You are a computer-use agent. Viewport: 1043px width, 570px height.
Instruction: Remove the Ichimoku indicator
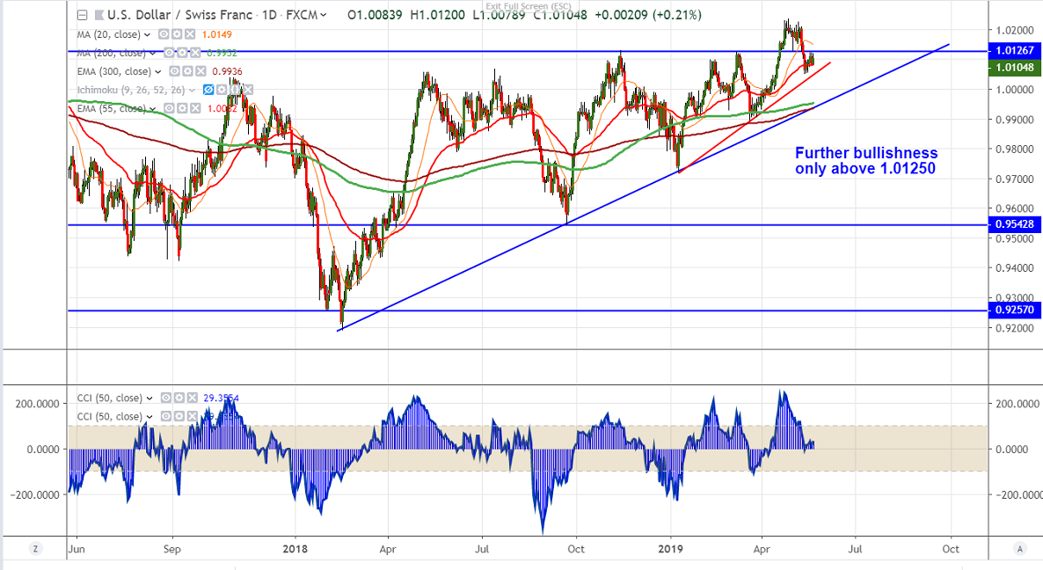(247, 90)
